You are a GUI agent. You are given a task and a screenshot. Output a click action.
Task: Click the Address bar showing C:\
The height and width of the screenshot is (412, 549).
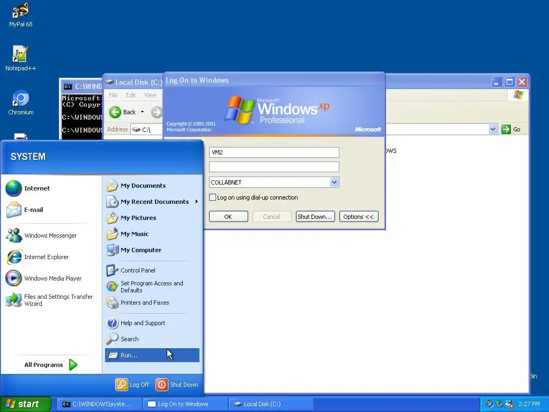coord(147,130)
